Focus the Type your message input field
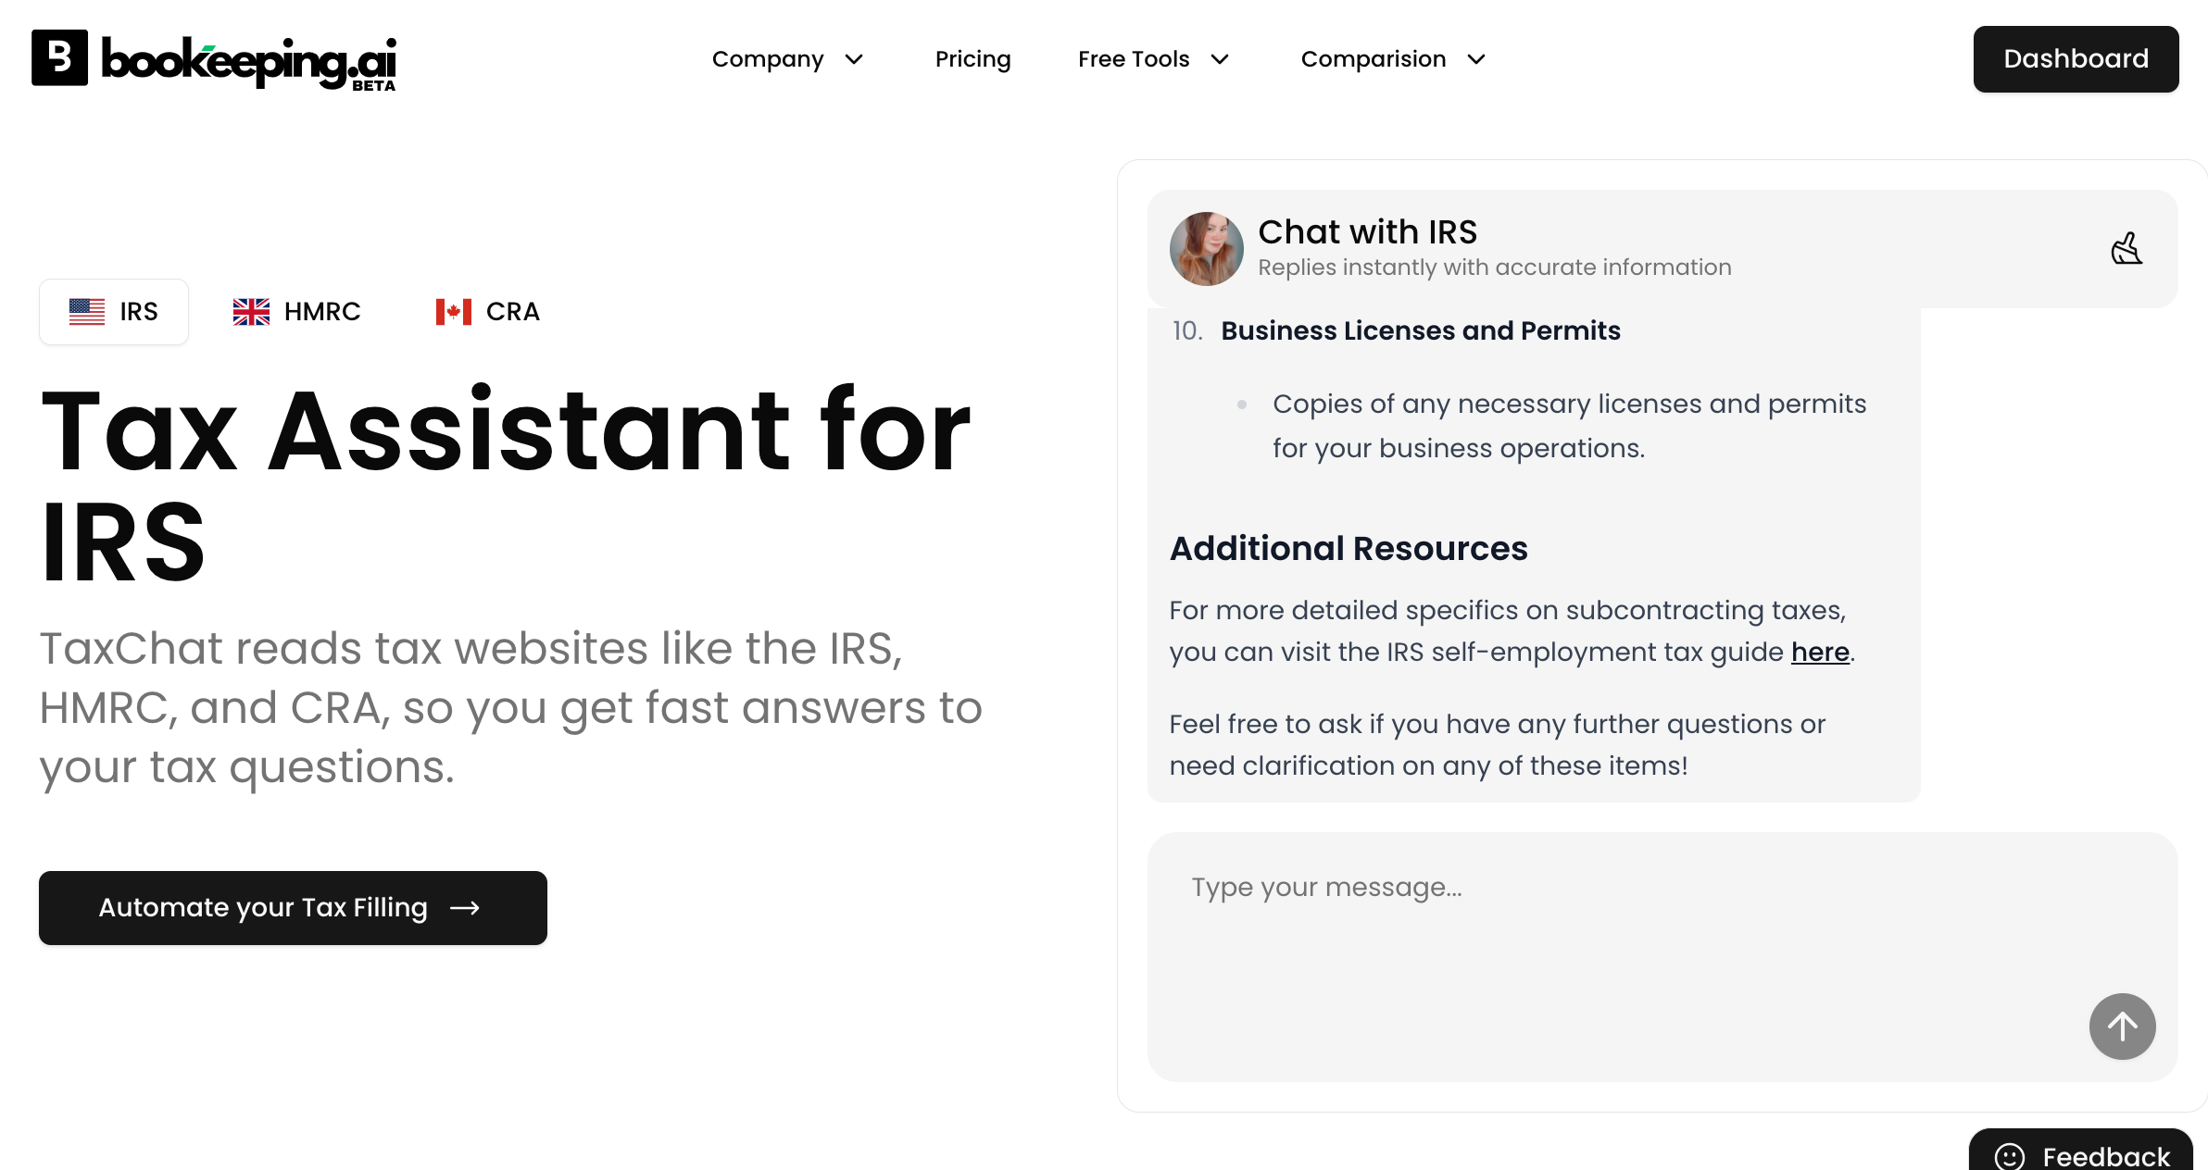Image resolution: width=2208 pixels, height=1170 pixels. tap(1662, 956)
